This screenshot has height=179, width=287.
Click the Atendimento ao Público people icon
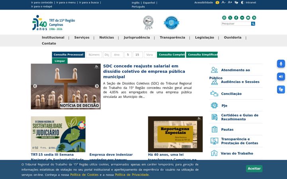214,70
